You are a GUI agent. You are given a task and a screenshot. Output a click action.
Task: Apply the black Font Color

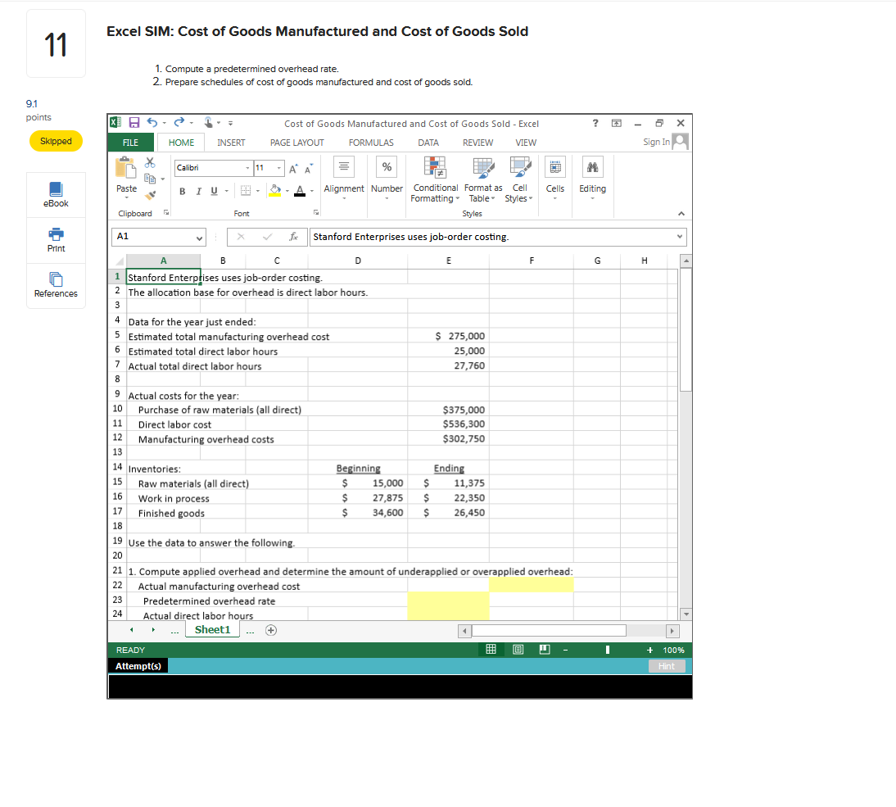click(x=300, y=191)
